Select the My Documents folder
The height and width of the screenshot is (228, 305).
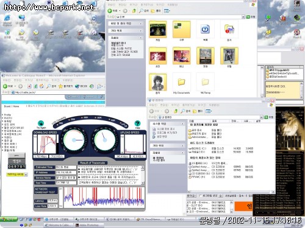pyautogui.click(x=181, y=82)
